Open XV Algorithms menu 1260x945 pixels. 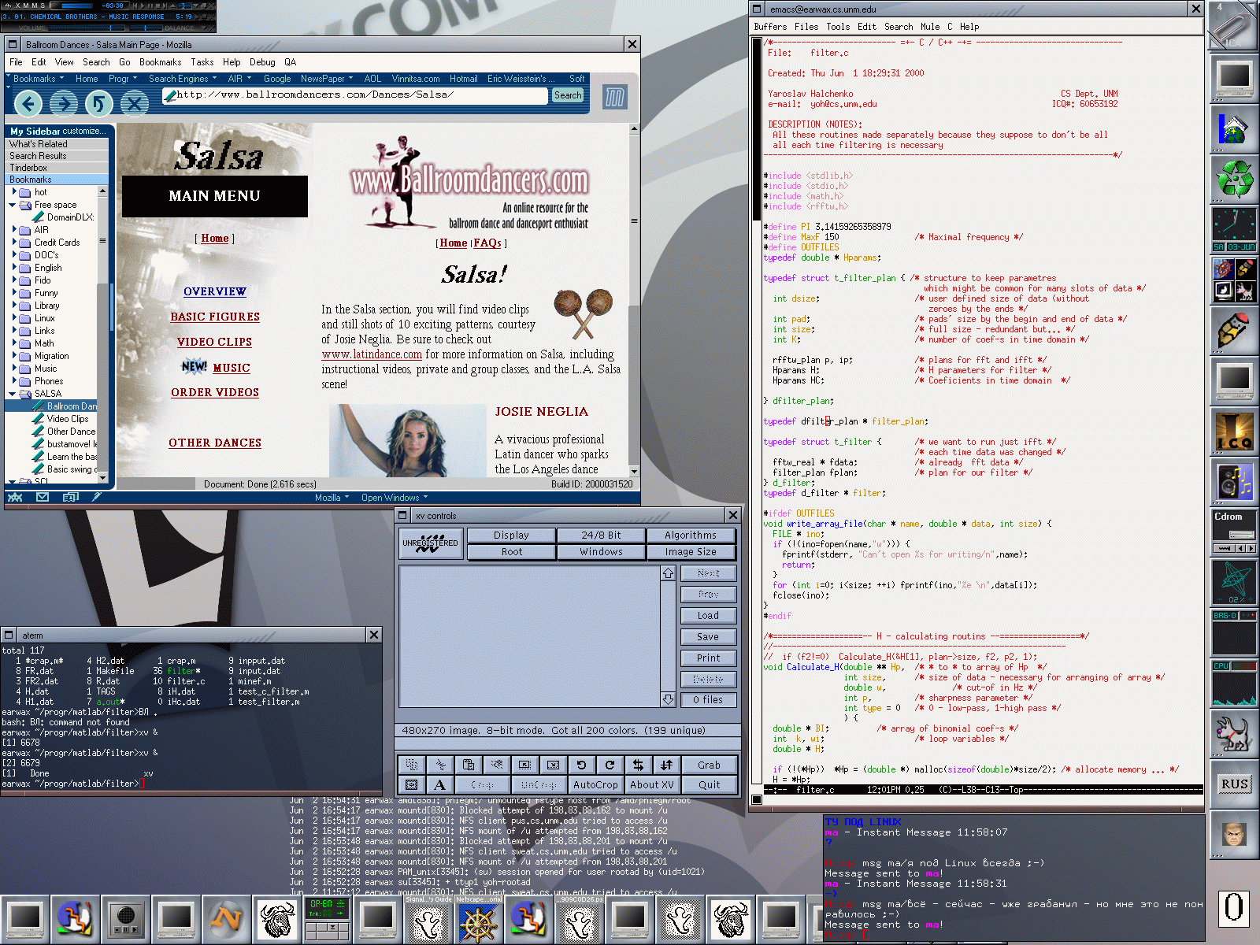coord(691,535)
